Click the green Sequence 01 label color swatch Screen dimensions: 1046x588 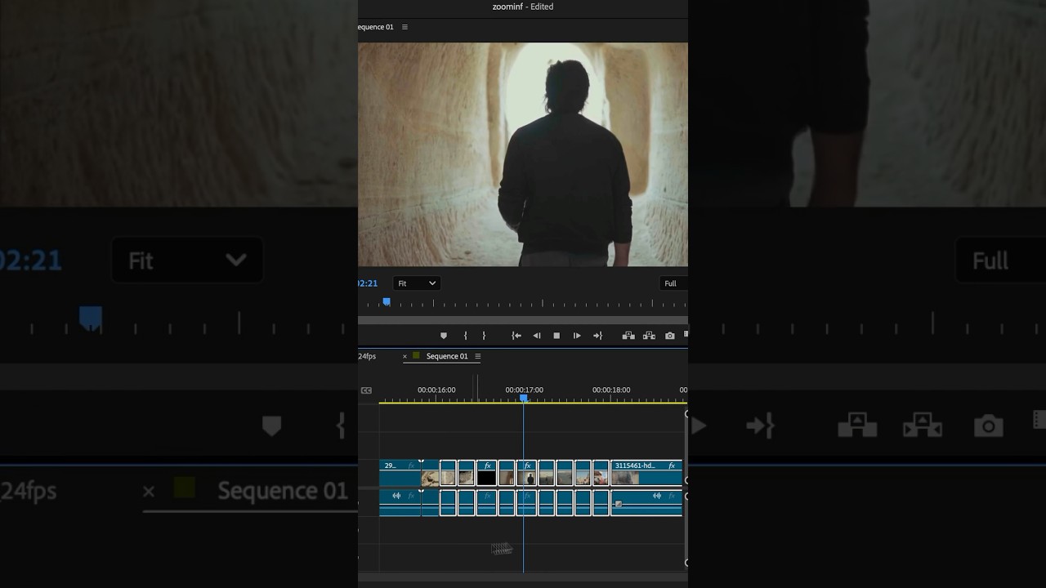(x=416, y=356)
